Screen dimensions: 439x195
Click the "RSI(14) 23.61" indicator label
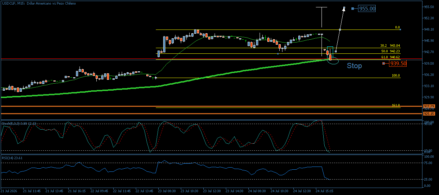13,158
